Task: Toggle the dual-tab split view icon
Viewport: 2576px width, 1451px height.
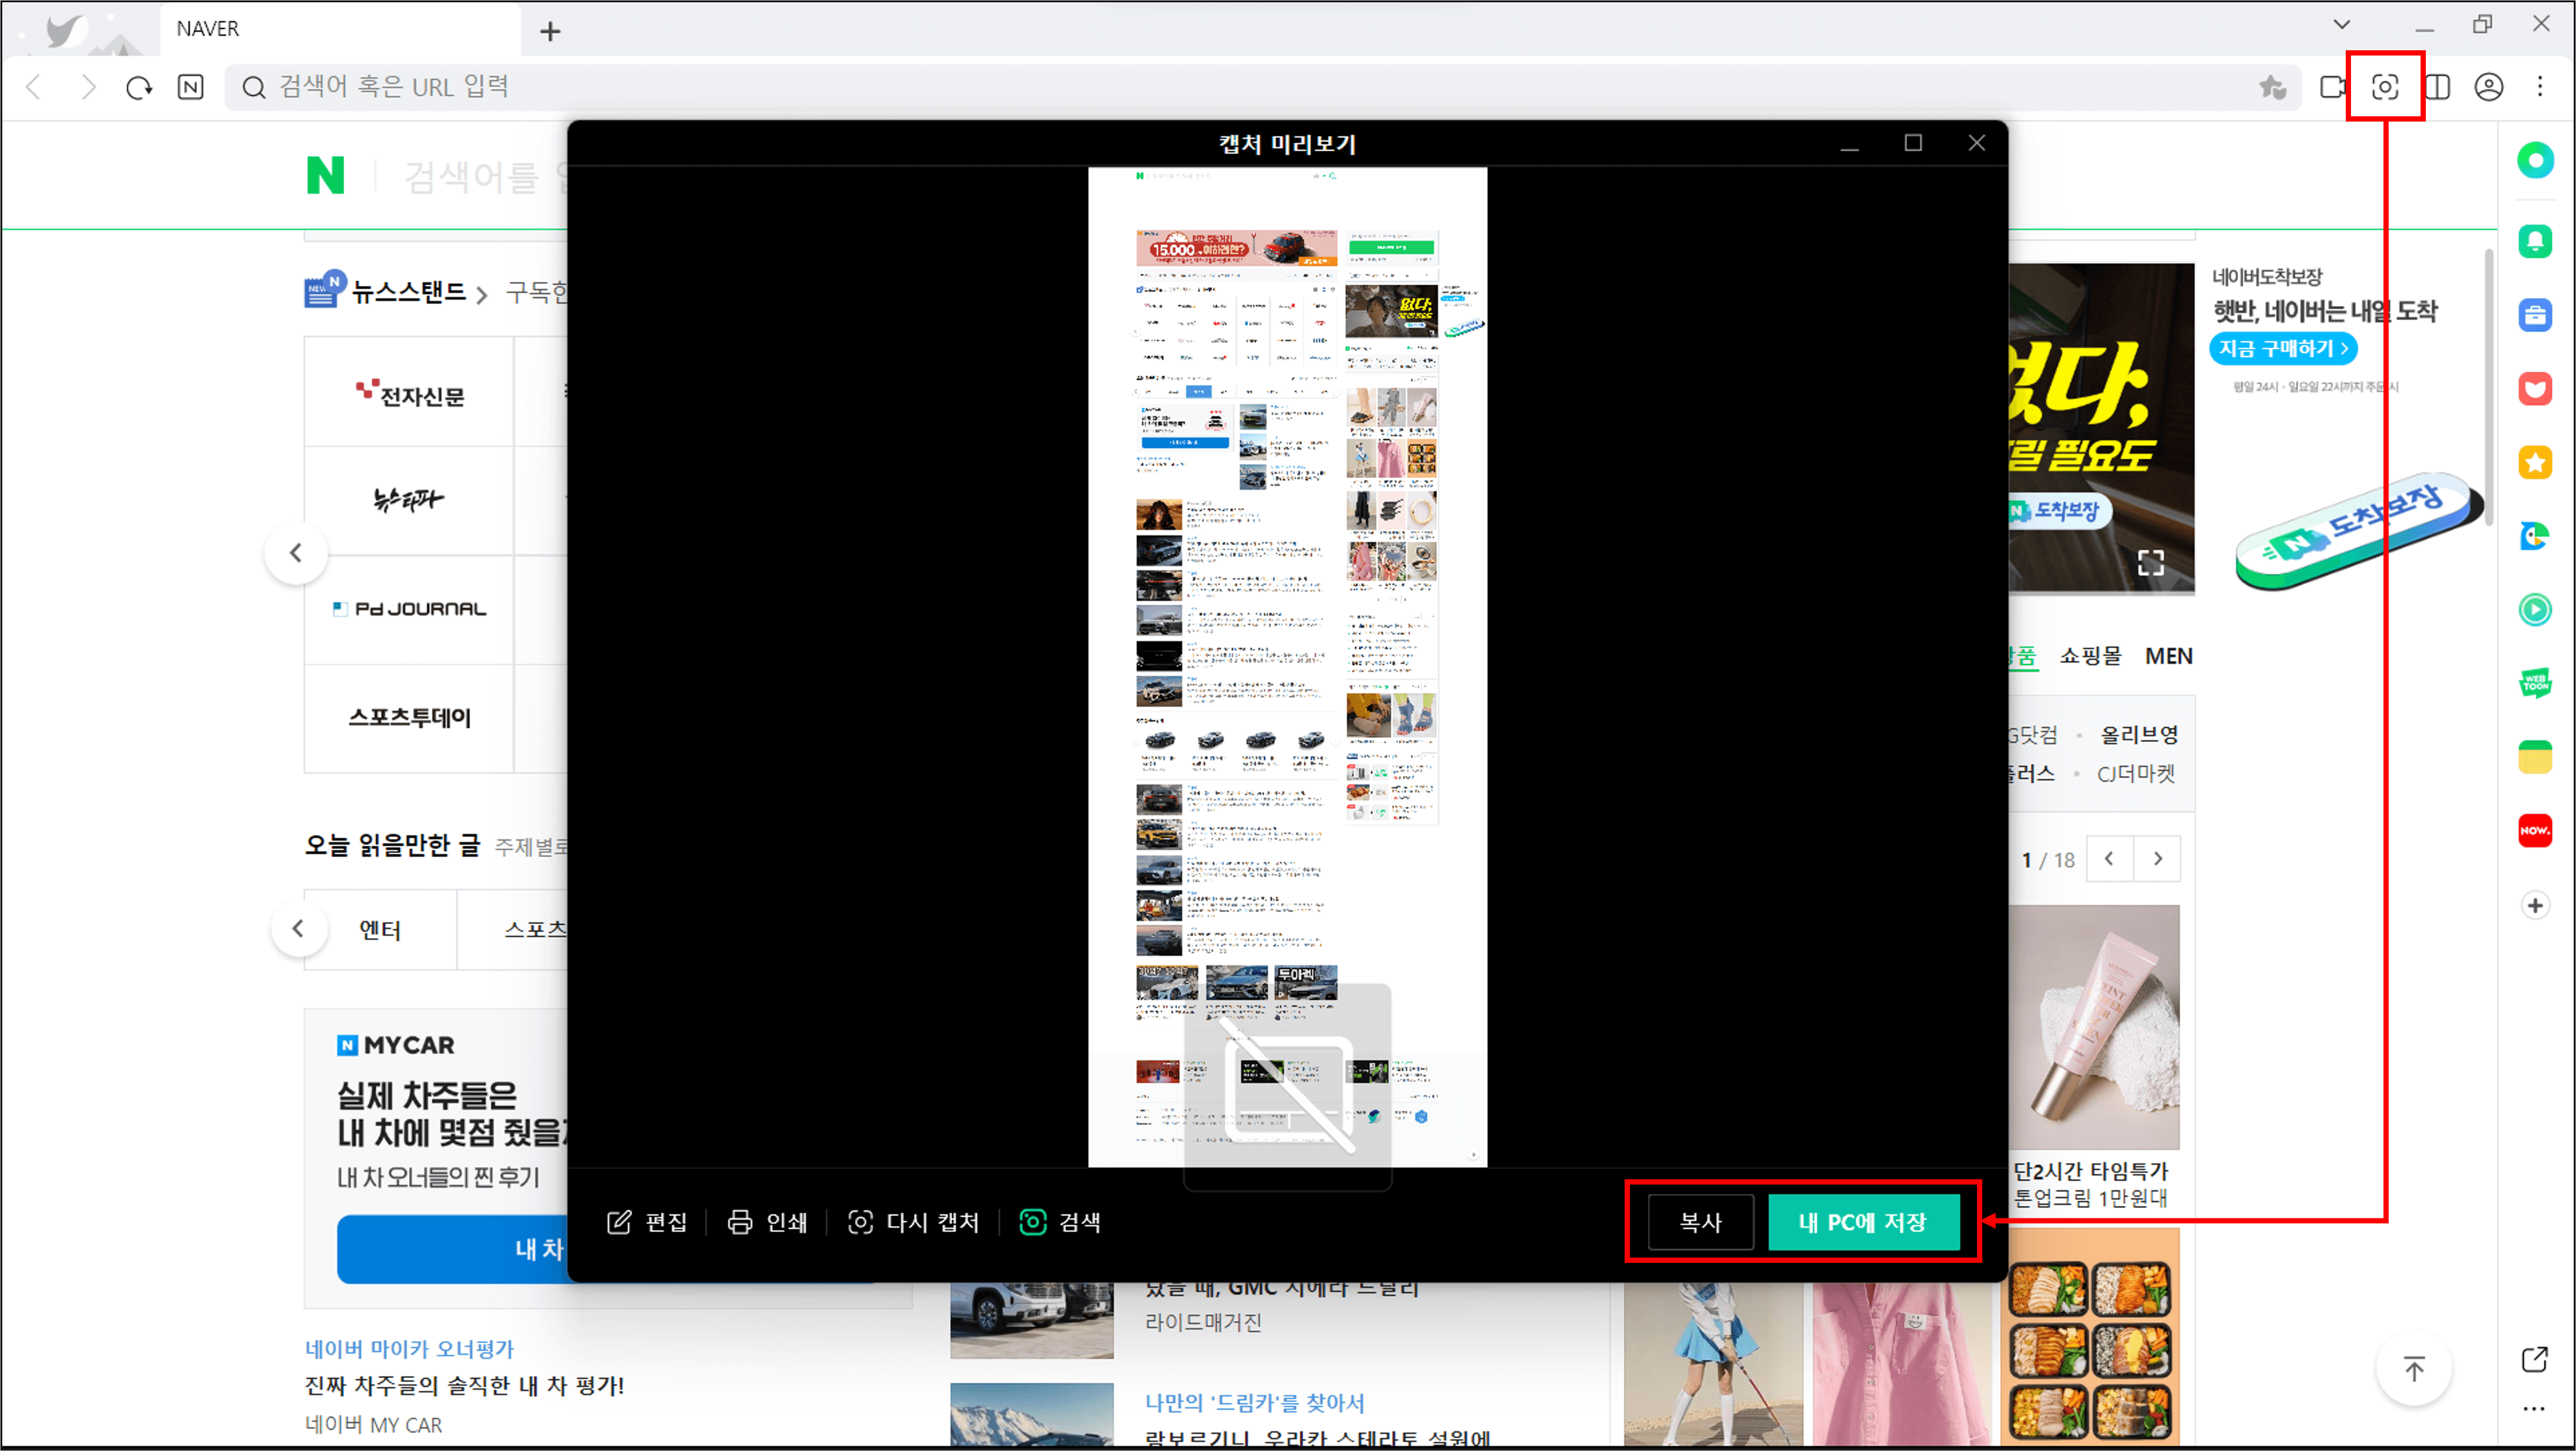Action: point(2437,87)
